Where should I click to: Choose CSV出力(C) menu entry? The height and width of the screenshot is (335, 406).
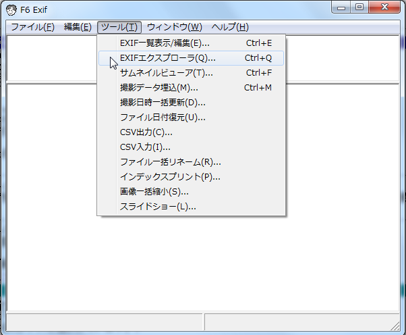[x=191, y=132]
